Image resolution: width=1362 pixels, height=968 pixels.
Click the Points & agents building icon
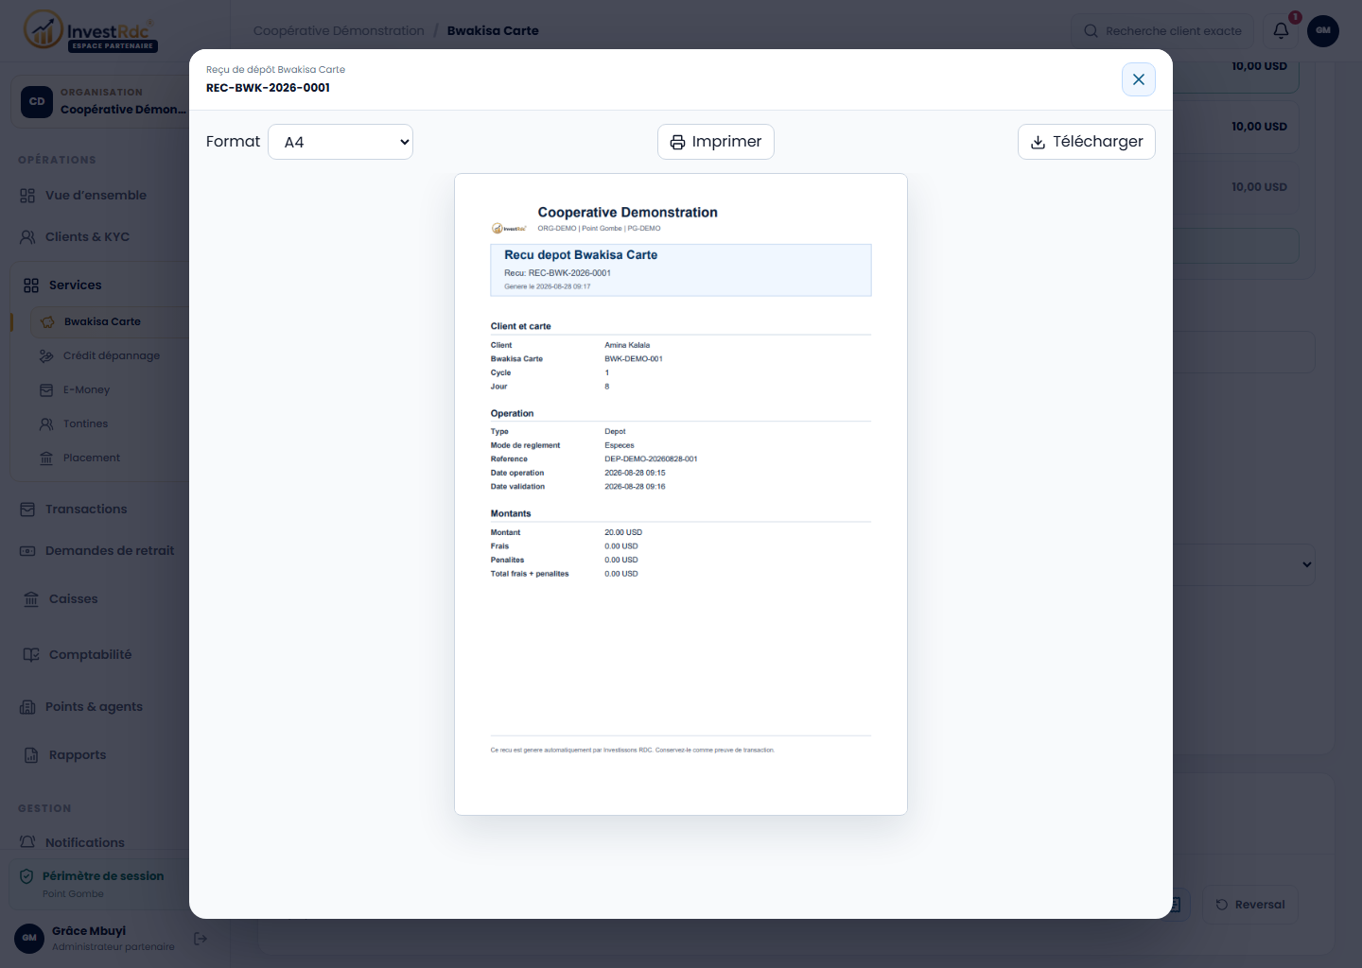pyautogui.click(x=27, y=707)
